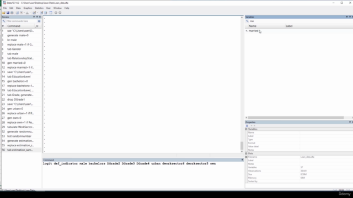Click the Variables filter field containing 'mar'

(x=301, y=21)
